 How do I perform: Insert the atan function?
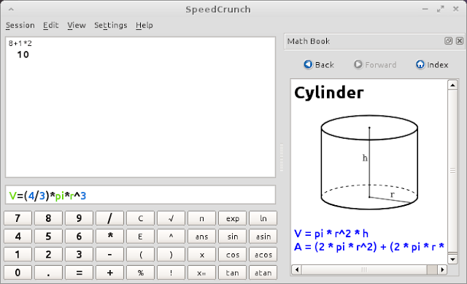point(263,272)
